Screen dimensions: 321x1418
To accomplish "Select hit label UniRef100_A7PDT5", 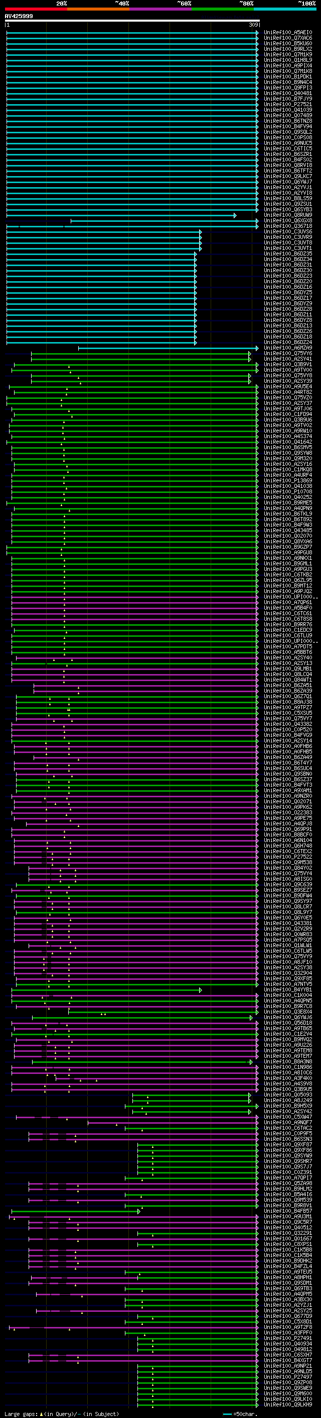I will [288, 647].
